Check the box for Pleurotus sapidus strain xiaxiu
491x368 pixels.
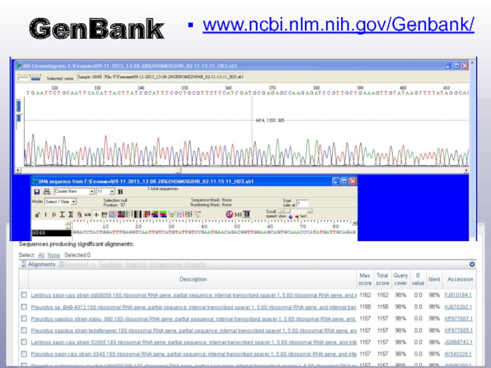click(24, 318)
